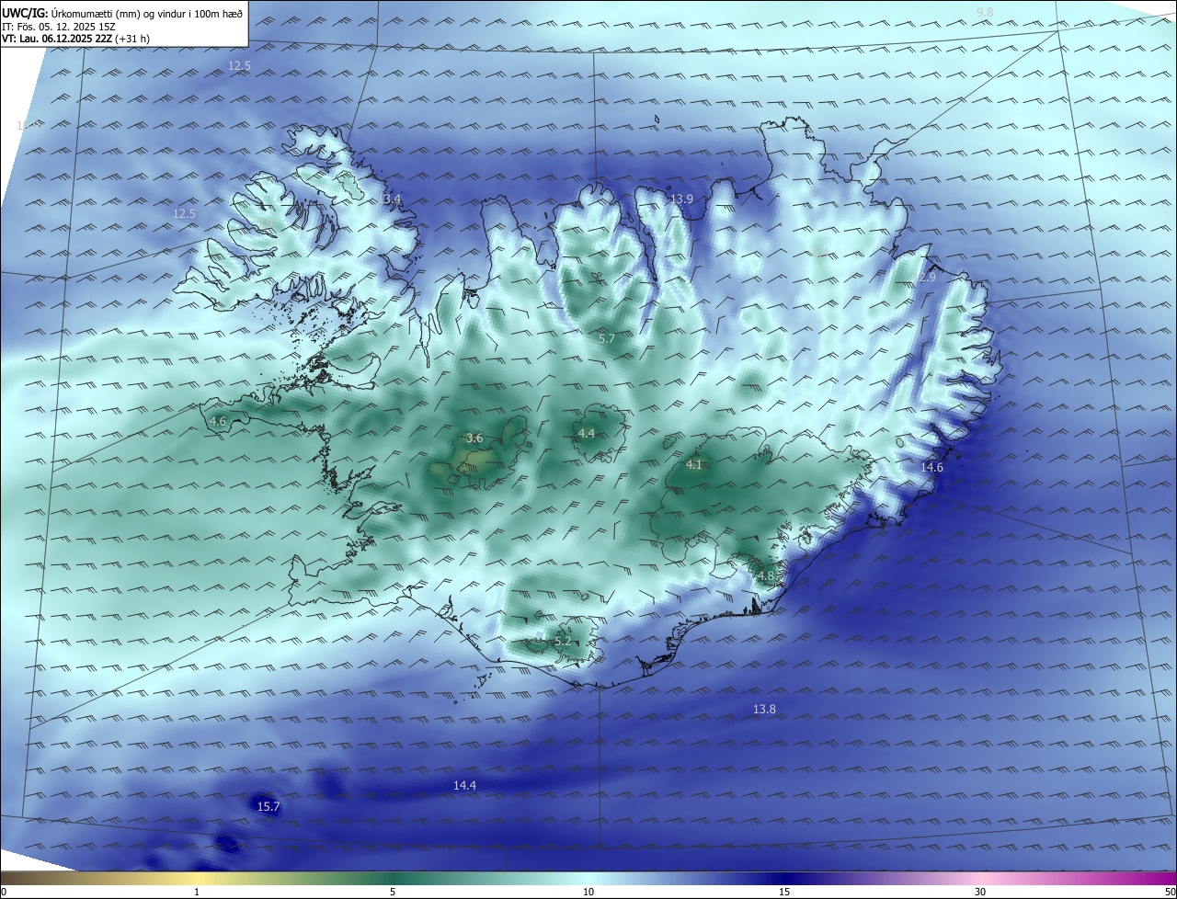Click the 5.2 value near the south coast
Screen dimensions: 1177x899
[563, 642]
